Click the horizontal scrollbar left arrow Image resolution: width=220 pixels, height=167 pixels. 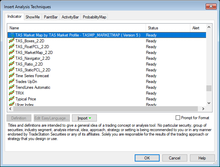(10, 109)
